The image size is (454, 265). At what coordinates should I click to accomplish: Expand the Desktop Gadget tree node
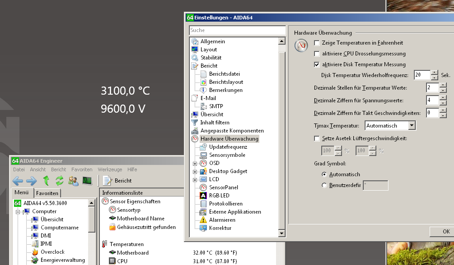pos(195,172)
